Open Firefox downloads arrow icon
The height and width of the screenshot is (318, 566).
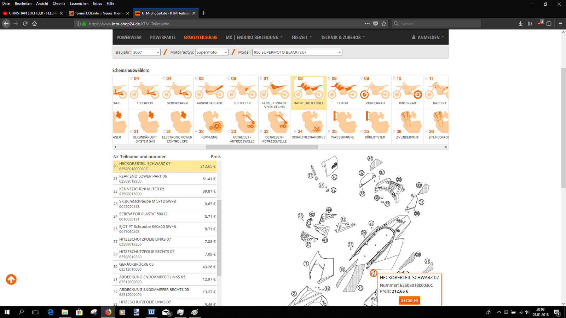coord(520,24)
